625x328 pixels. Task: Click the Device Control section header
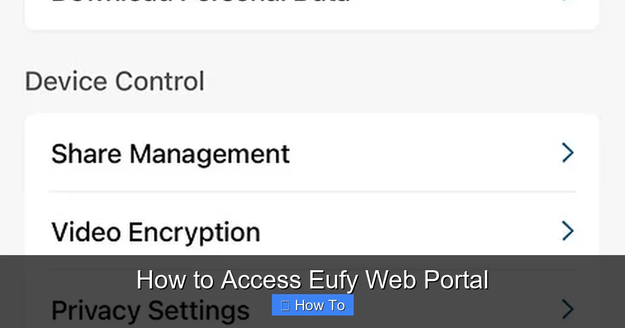pyautogui.click(x=114, y=81)
